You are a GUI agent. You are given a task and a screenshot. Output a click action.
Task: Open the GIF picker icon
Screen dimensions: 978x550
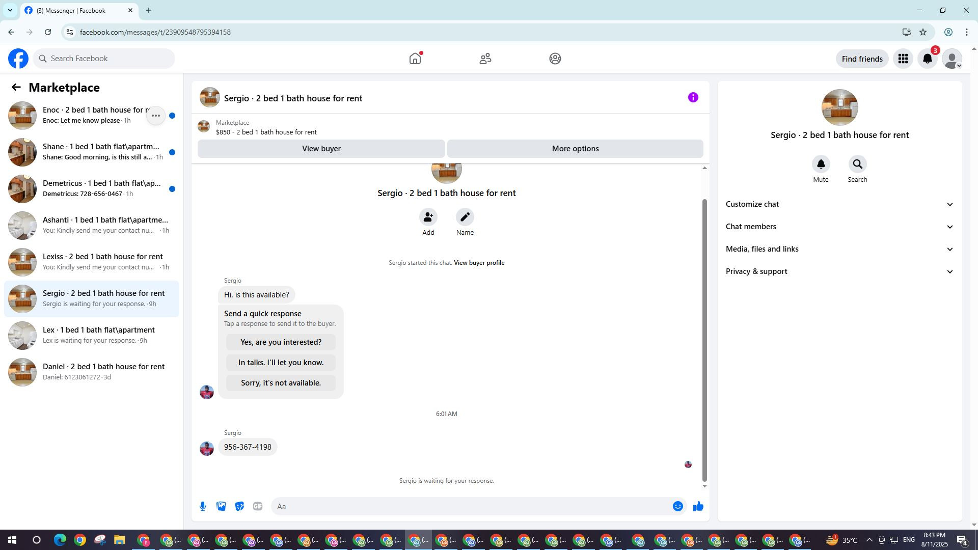pyautogui.click(x=258, y=506)
